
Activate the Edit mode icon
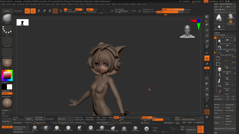pyautogui.click(x=27, y=11)
